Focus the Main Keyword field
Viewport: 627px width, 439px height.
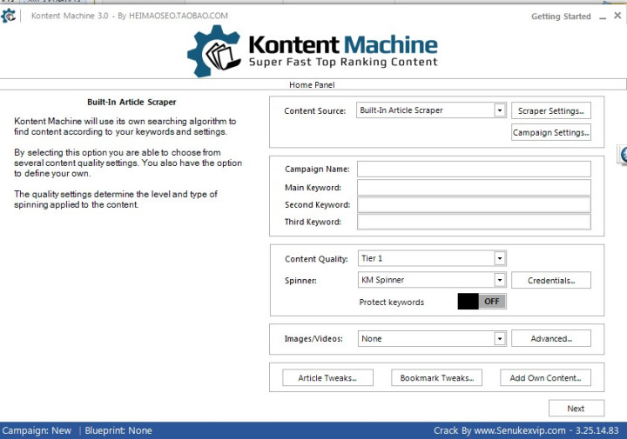coord(474,187)
